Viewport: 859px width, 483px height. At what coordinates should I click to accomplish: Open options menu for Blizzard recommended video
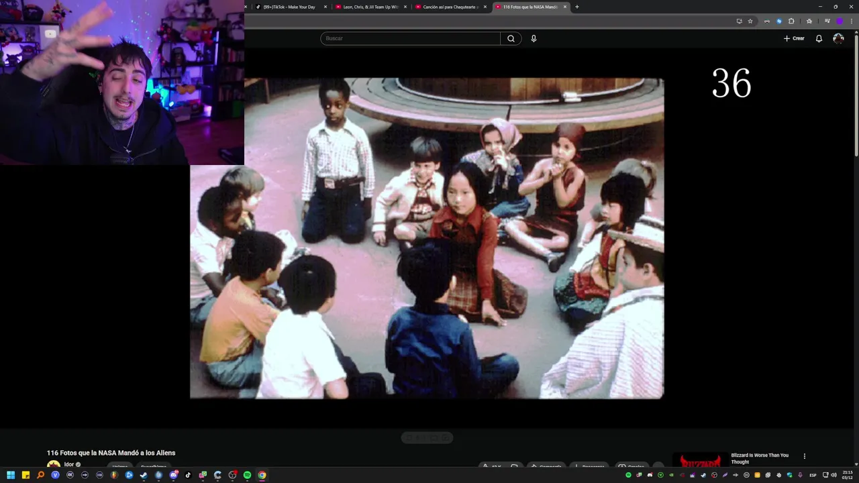(804, 456)
